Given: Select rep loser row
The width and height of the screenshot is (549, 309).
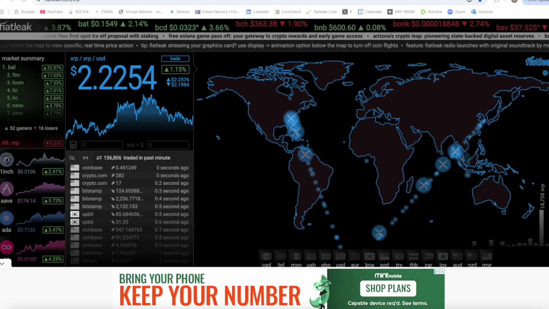Looking at the screenshot, I should [32, 143].
